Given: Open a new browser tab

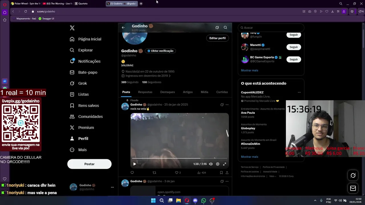Looking at the screenshot, I should click(x=141, y=4).
